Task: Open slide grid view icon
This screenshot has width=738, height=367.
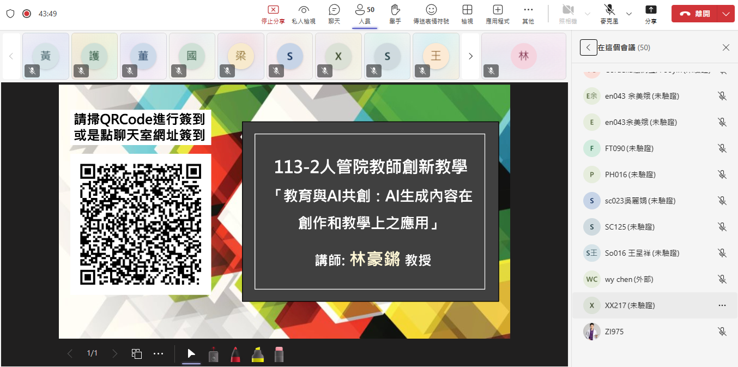Action: click(x=137, y=353)
